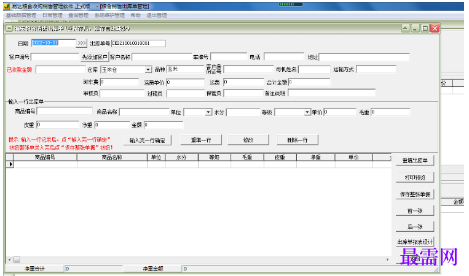Click the 净重 net weight entry field
Image resolution: width=469 pixels, height=276 pixels.
pyautogui.click(x=112, y=125)
